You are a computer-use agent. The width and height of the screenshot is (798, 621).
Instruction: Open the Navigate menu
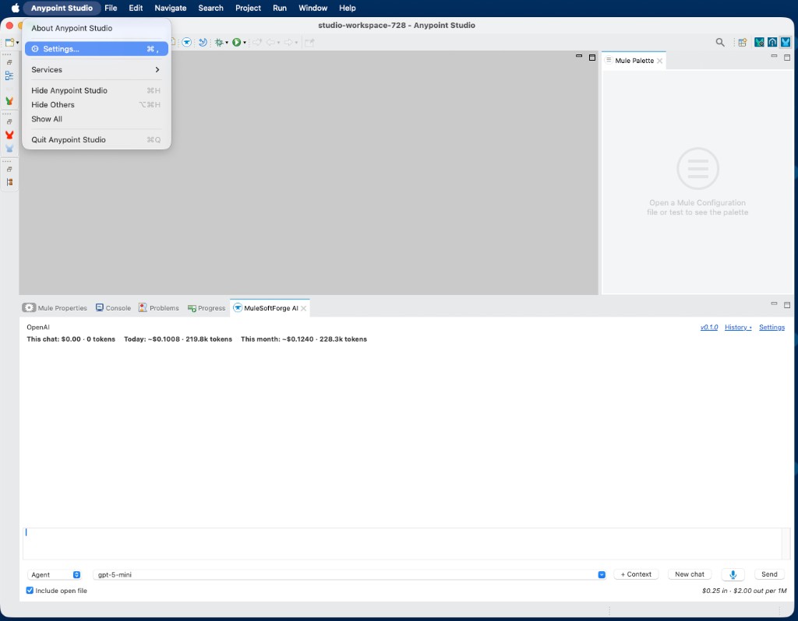pyautogui.click(x=171, y=8)
